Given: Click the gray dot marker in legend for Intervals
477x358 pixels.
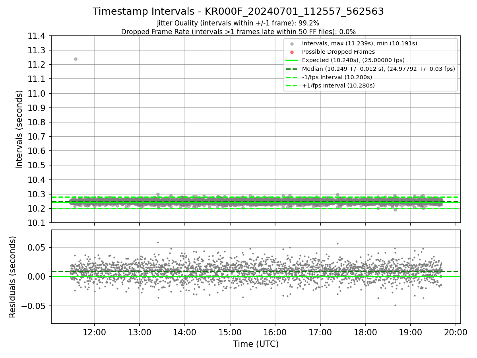Looking at the screenshot, I should pyautogui.click(x=292, y=44).
